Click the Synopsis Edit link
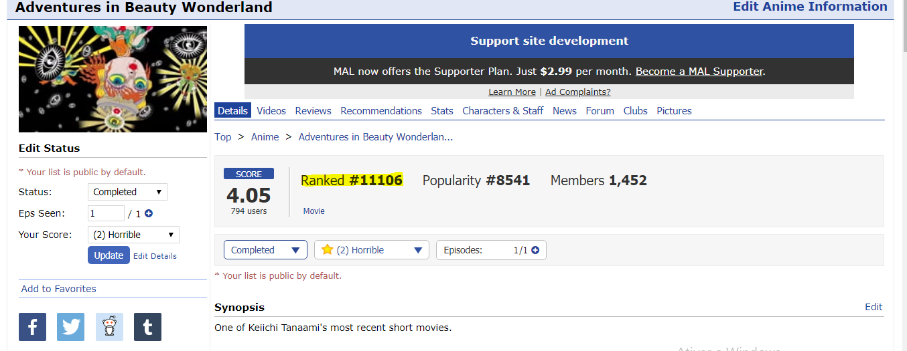Screen dimensions: 907x351 pos(874,307)
